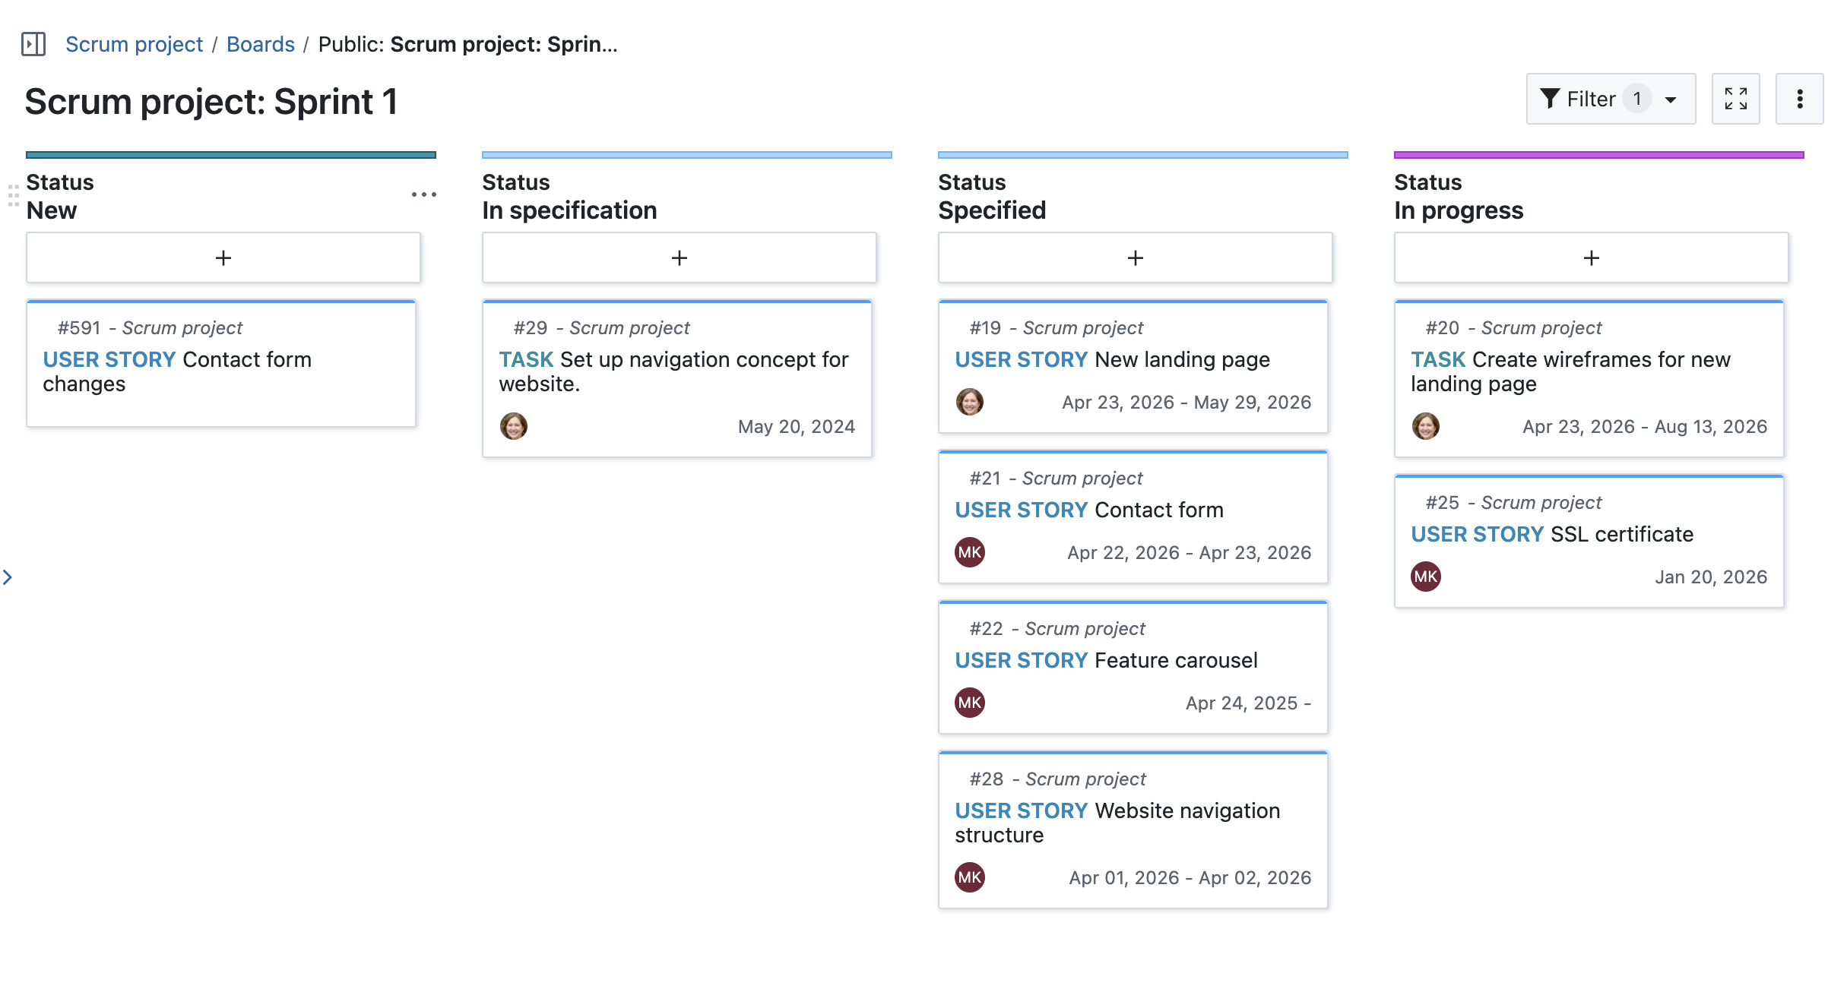Click the MK avatar on SSL certificate card
Image resolution: width=1847 pixels, height=992 pixels.
point(1425,577)
